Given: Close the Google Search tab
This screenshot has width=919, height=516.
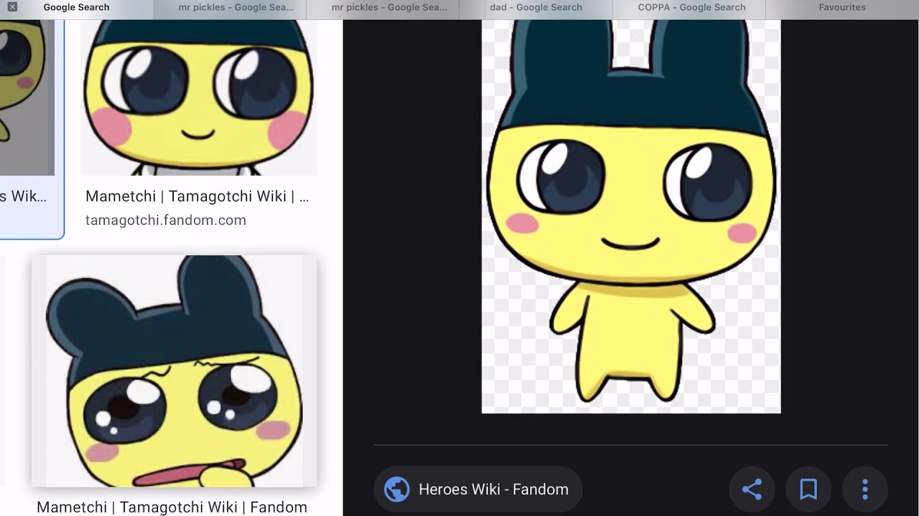Looking at the screenshot, I should [12, 7].
